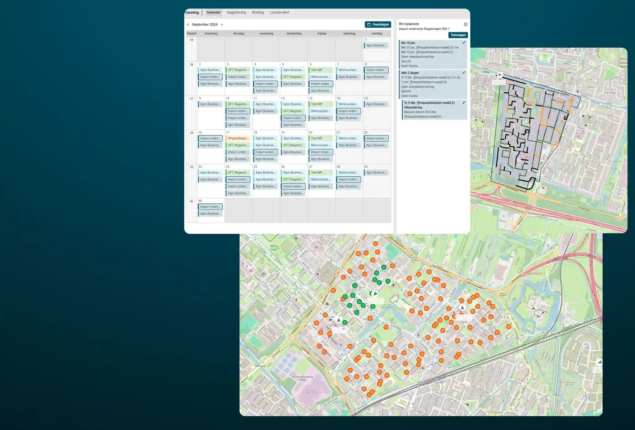Click pencil icon on elke 2 dagen

[464, 73]
